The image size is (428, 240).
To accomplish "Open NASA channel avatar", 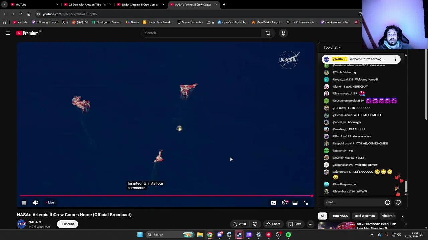I will pos(21,224).
